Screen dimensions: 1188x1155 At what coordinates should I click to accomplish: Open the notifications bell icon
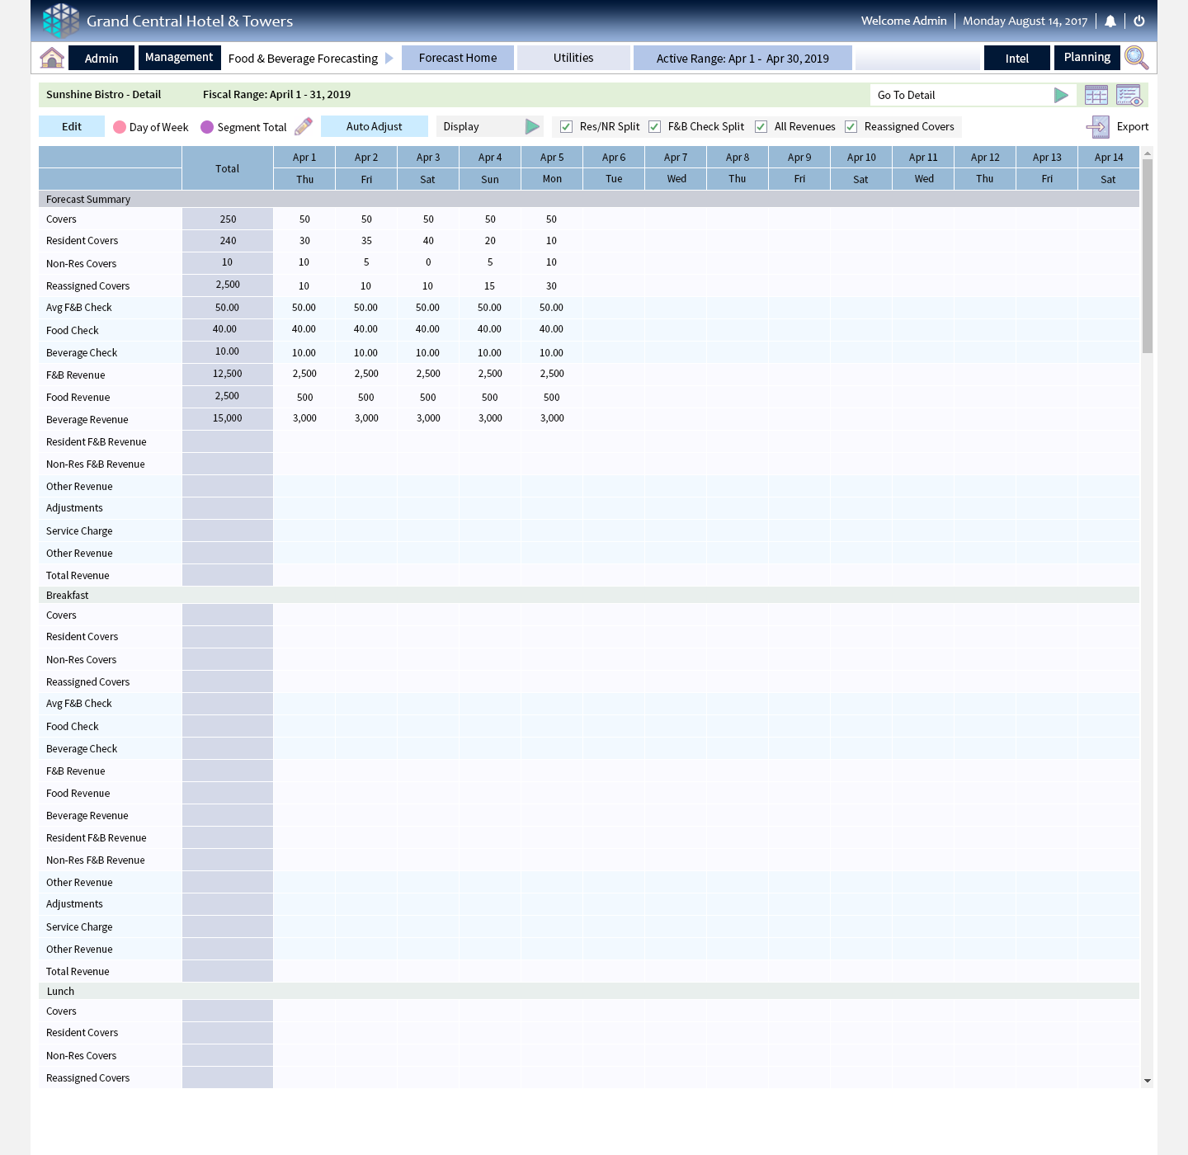pos(1110,21)
